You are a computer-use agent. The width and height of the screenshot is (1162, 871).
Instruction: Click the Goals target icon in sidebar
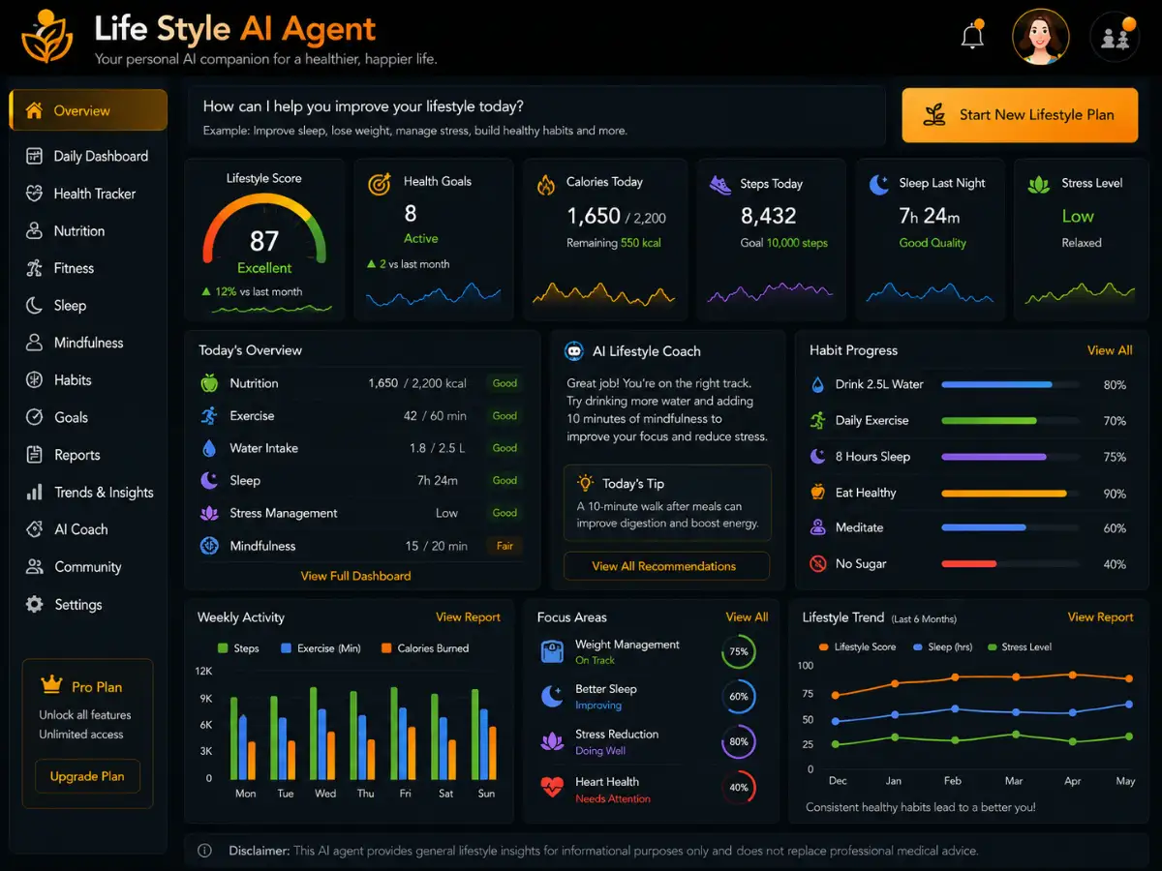[35, 418]
